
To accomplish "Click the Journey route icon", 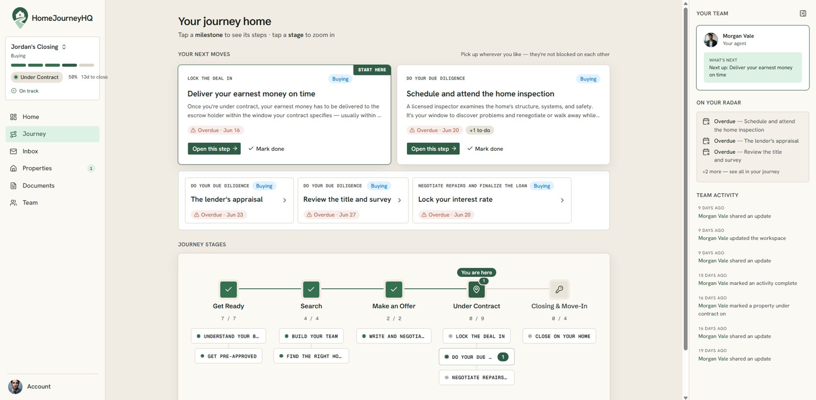I will (14, 134).
